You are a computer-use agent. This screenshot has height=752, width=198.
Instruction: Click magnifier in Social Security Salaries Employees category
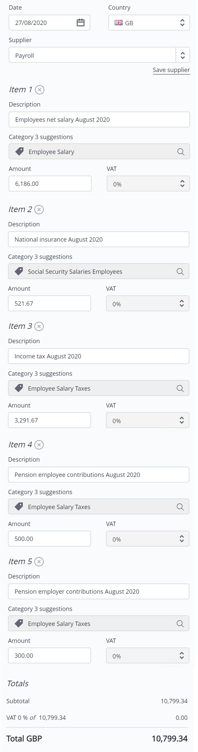pyautogui.click(x=180, y=271)
